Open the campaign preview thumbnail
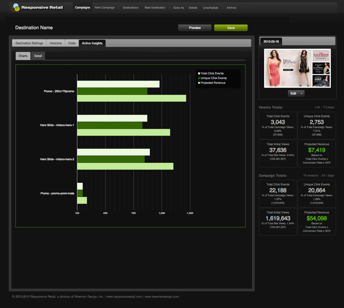Viewport: 344px width, 308px height. [x=297, y=68]
